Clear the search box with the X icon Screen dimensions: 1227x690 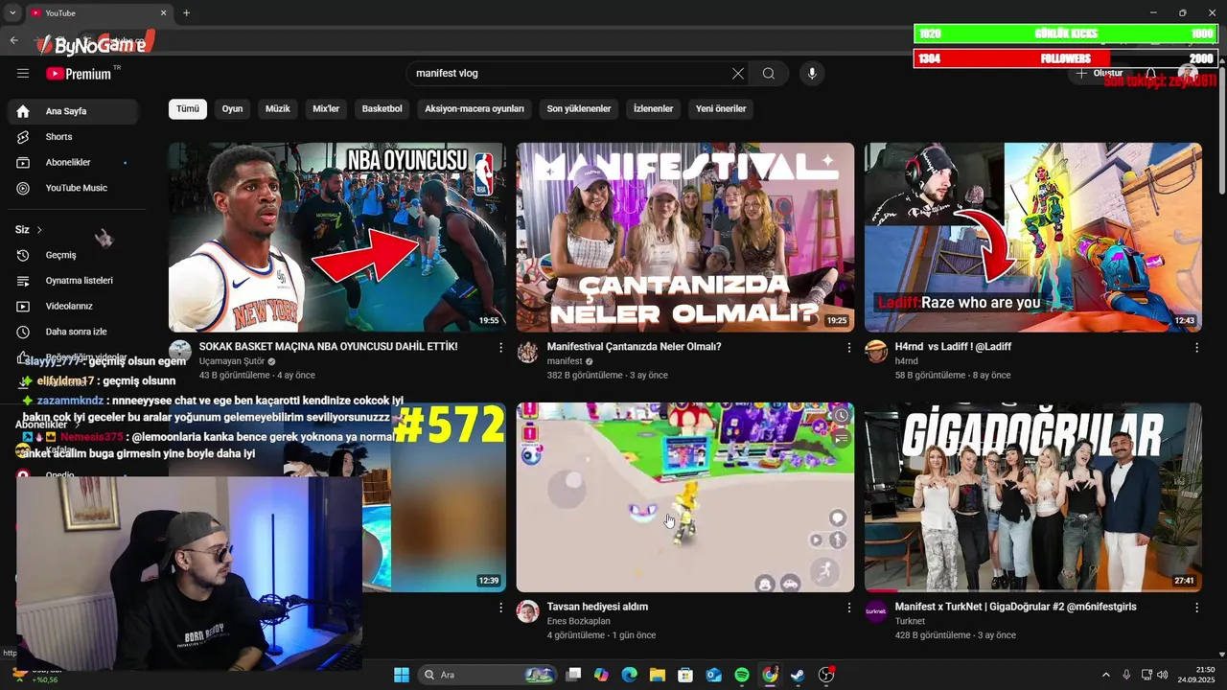pyautogui.click(x=738, y=74)
